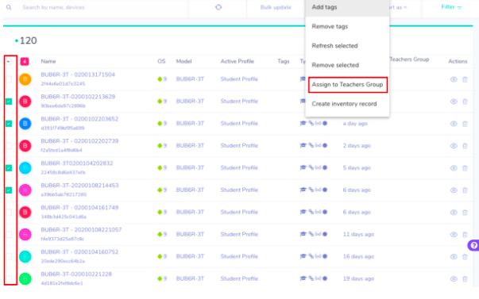
Task: Trash icon for BUB6R-3T - 0200104160752
Action: tap(465, 257)
